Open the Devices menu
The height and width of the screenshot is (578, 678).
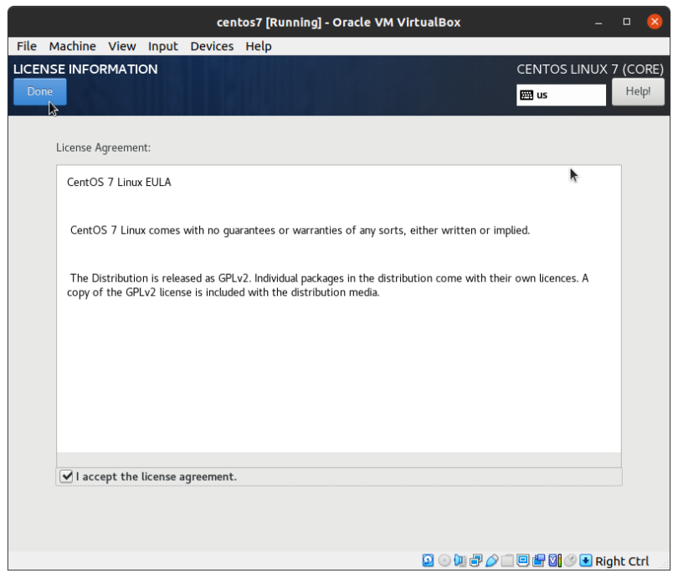click(212, 46)
